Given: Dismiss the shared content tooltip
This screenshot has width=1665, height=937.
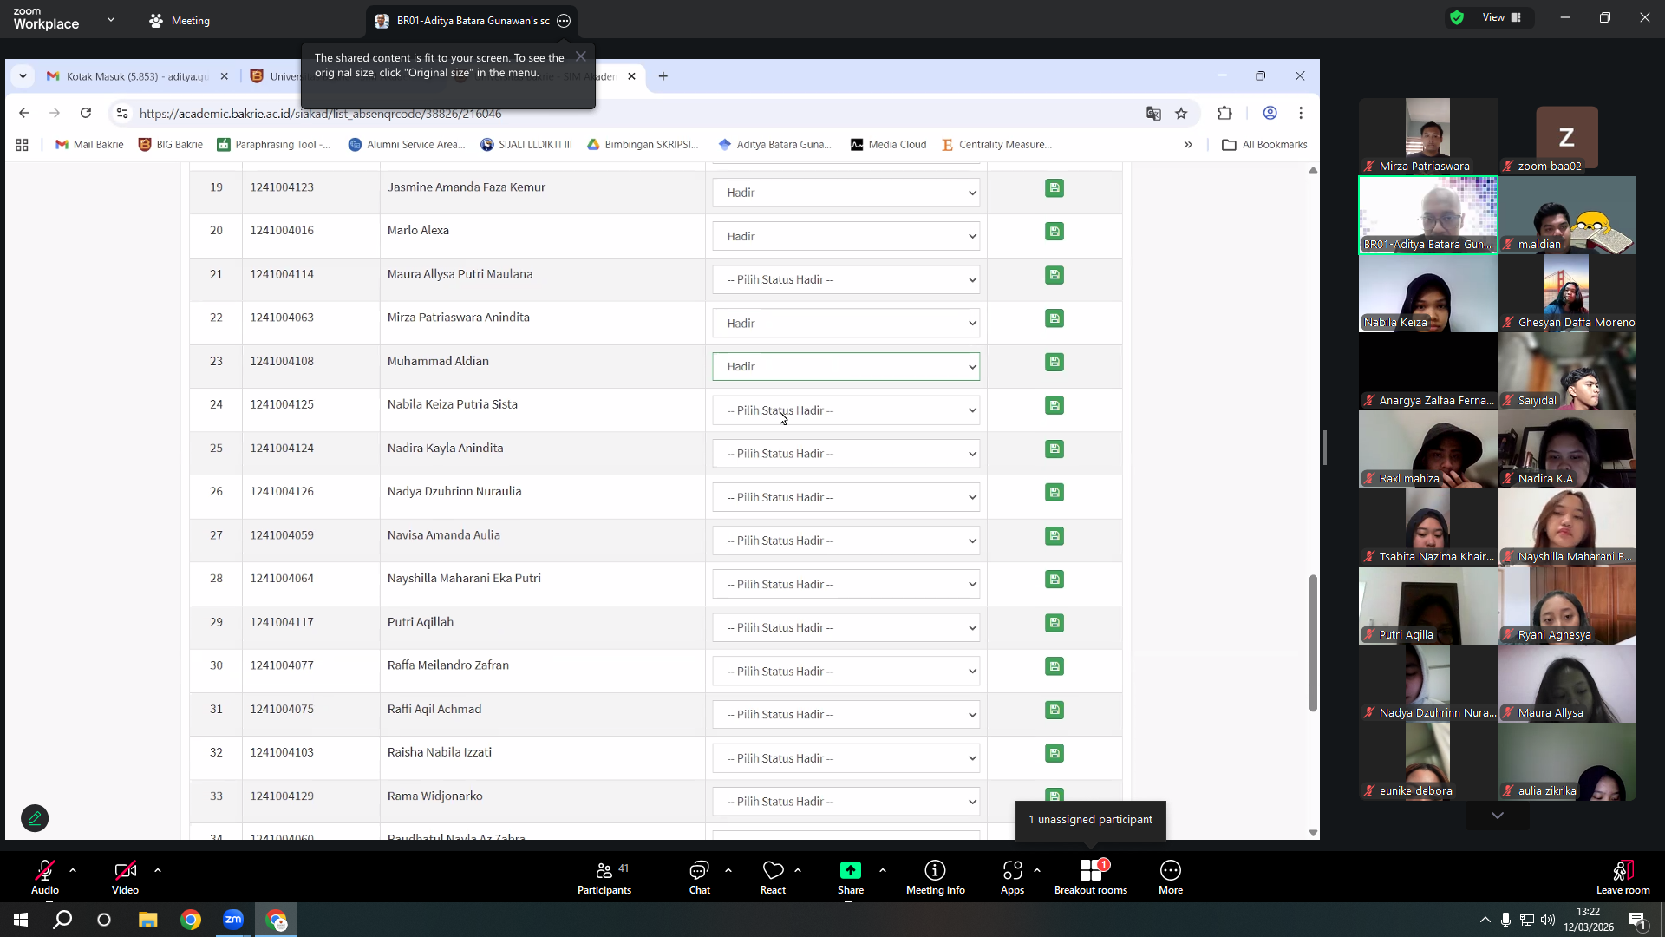Looking at the screenshot, I should 581,56.
